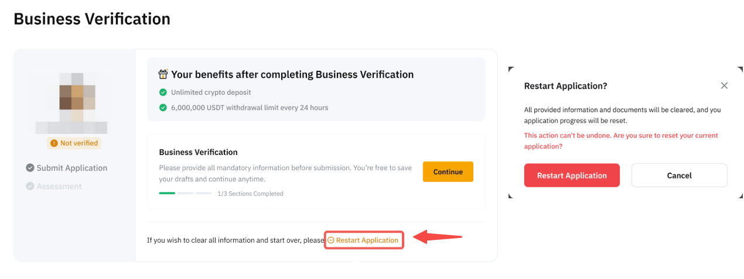Click the minus circle icon before Restart Application
The image size is (744, 279).
(x=331, y=240)
